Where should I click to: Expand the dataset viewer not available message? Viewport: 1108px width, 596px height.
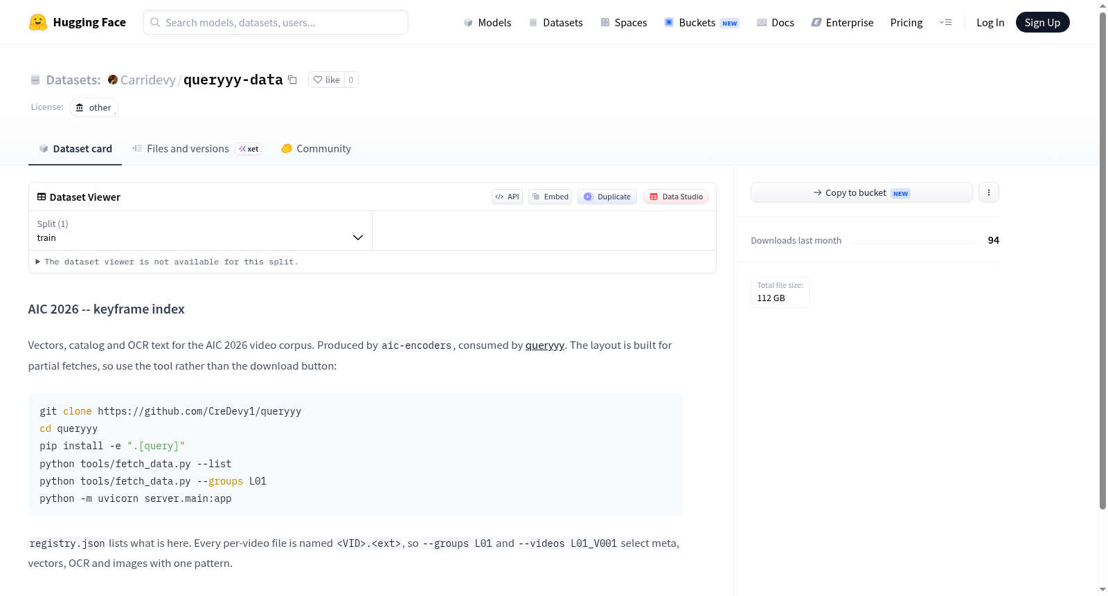click(x=166, y=262)
